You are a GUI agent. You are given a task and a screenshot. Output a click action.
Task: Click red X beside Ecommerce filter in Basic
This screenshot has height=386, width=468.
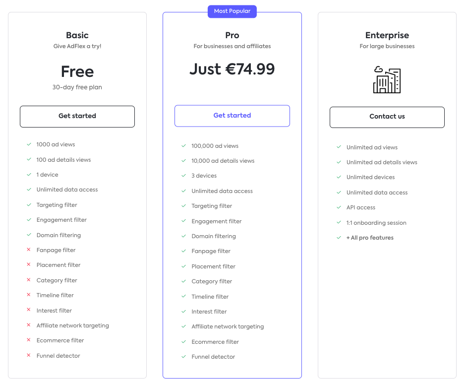click(29, 340)
